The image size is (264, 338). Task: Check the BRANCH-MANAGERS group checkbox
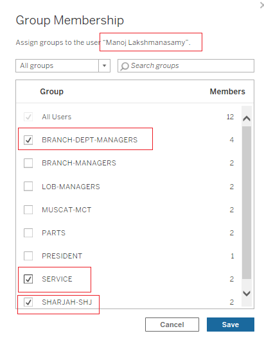(x=28, y=163)
